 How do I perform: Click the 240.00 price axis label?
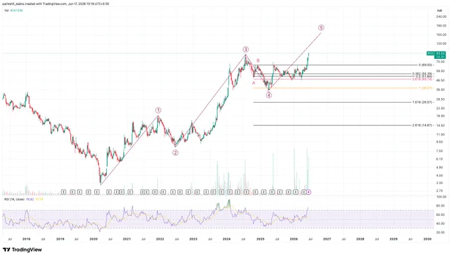pos(441,17)
